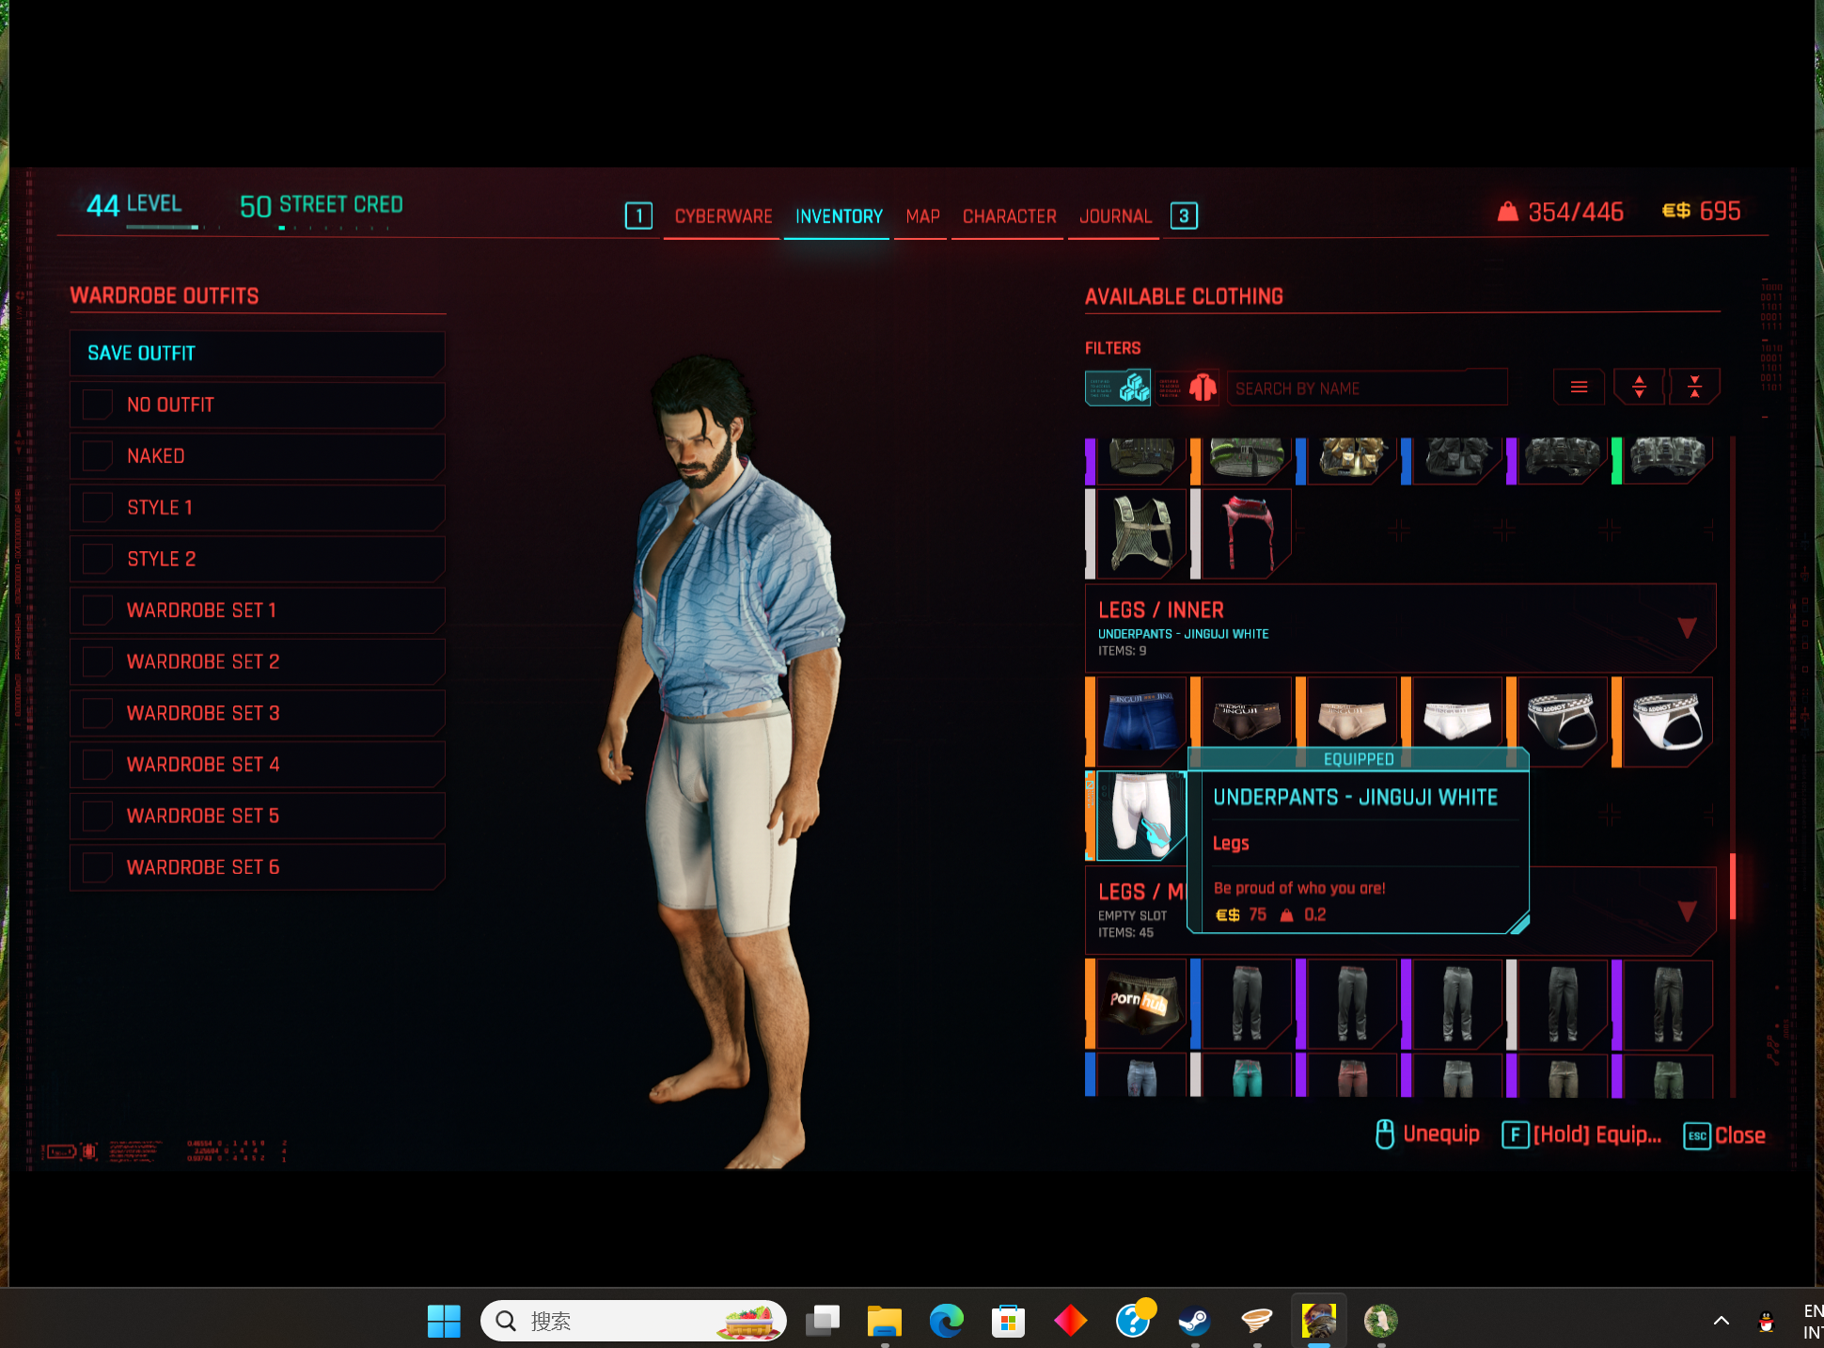Check the Style 2 checkbox
The height and width of the screenshot is (1348, 1824).
pos(98,559)
